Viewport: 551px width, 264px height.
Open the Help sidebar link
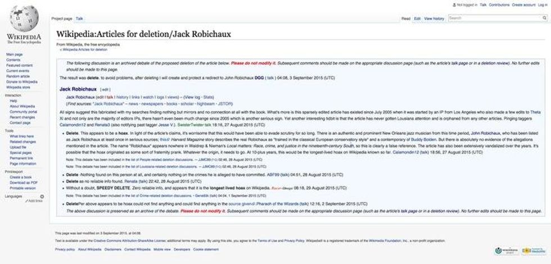click(x=13, y=101)
